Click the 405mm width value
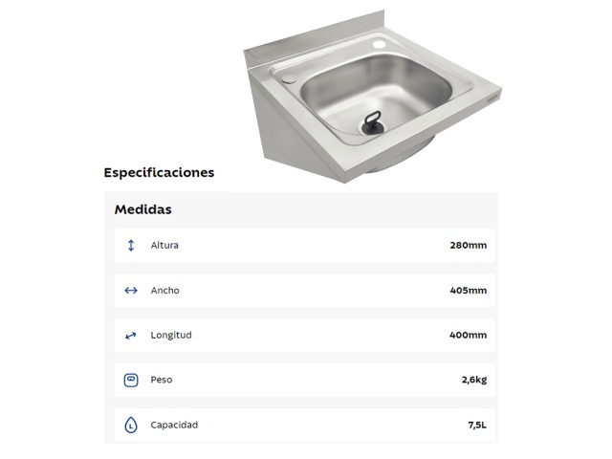Image resolution: width=612 pixels, height=459 pixels. coord(469,291)
